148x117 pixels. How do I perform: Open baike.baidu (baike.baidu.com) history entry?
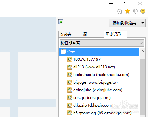point(101,75)
